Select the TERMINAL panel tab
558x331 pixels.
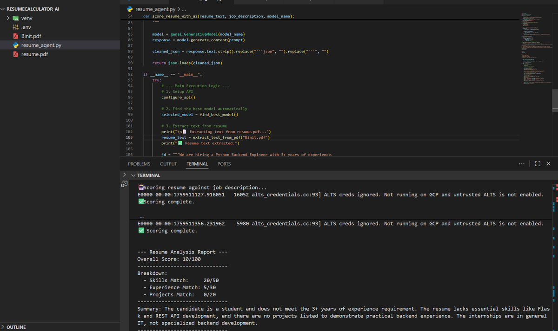point(197,164)
